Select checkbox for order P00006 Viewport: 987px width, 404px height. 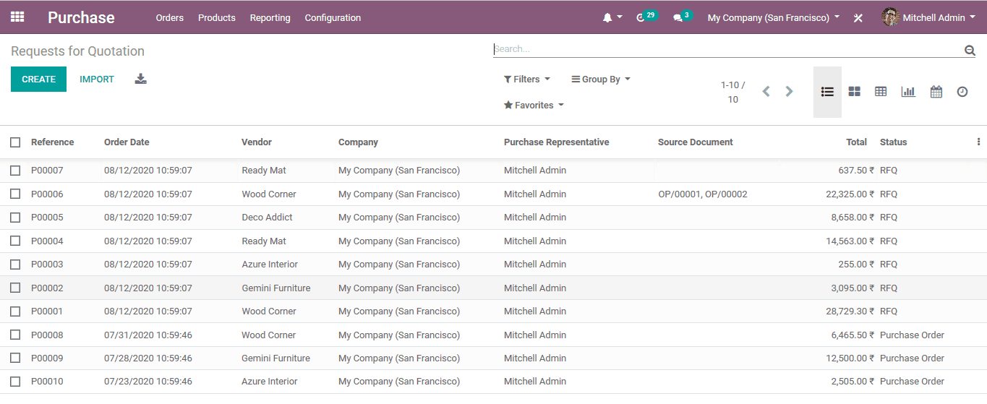[x=15, y=194]
